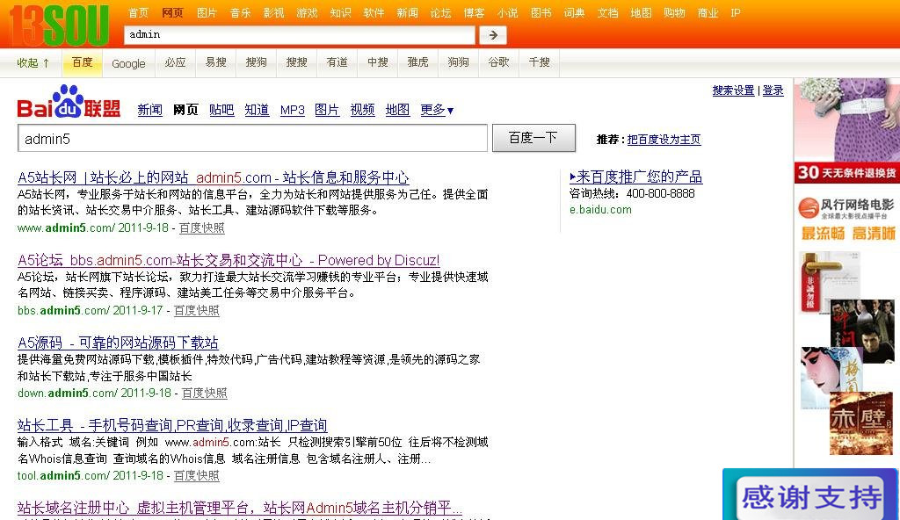The image size is (900, 520).
Task: Open 百度快照 for down.admin5.com result
Action: [x=204, y=394]
